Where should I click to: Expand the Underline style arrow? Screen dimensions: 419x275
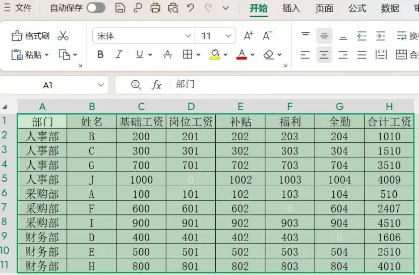click(150, 54)
